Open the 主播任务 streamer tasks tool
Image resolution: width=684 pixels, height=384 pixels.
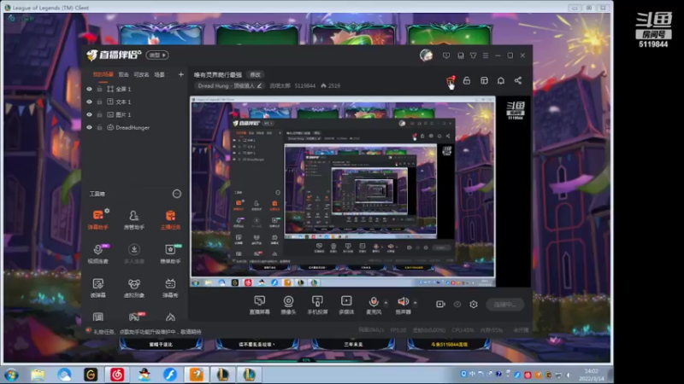[170, 219]
